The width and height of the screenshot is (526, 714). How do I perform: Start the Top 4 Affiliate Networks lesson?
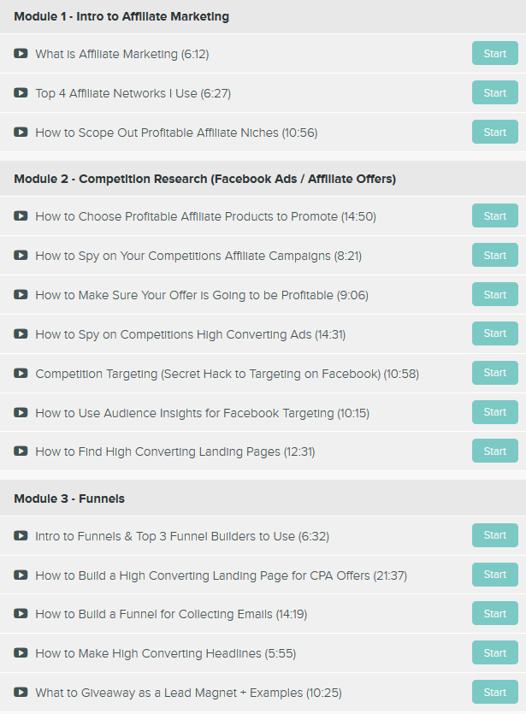[494, 92]
